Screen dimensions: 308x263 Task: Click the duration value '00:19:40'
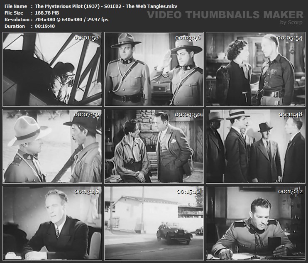pos(45,26)
